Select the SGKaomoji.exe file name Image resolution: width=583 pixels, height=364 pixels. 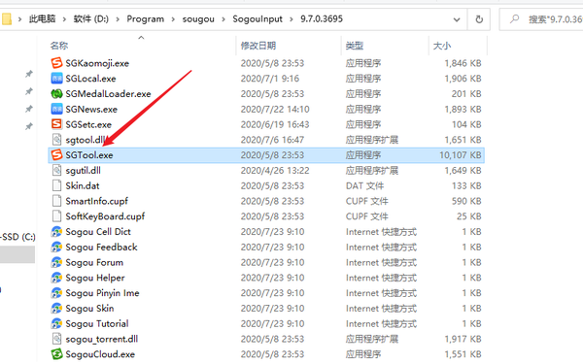pyautogui.click(x=97, y=63)
